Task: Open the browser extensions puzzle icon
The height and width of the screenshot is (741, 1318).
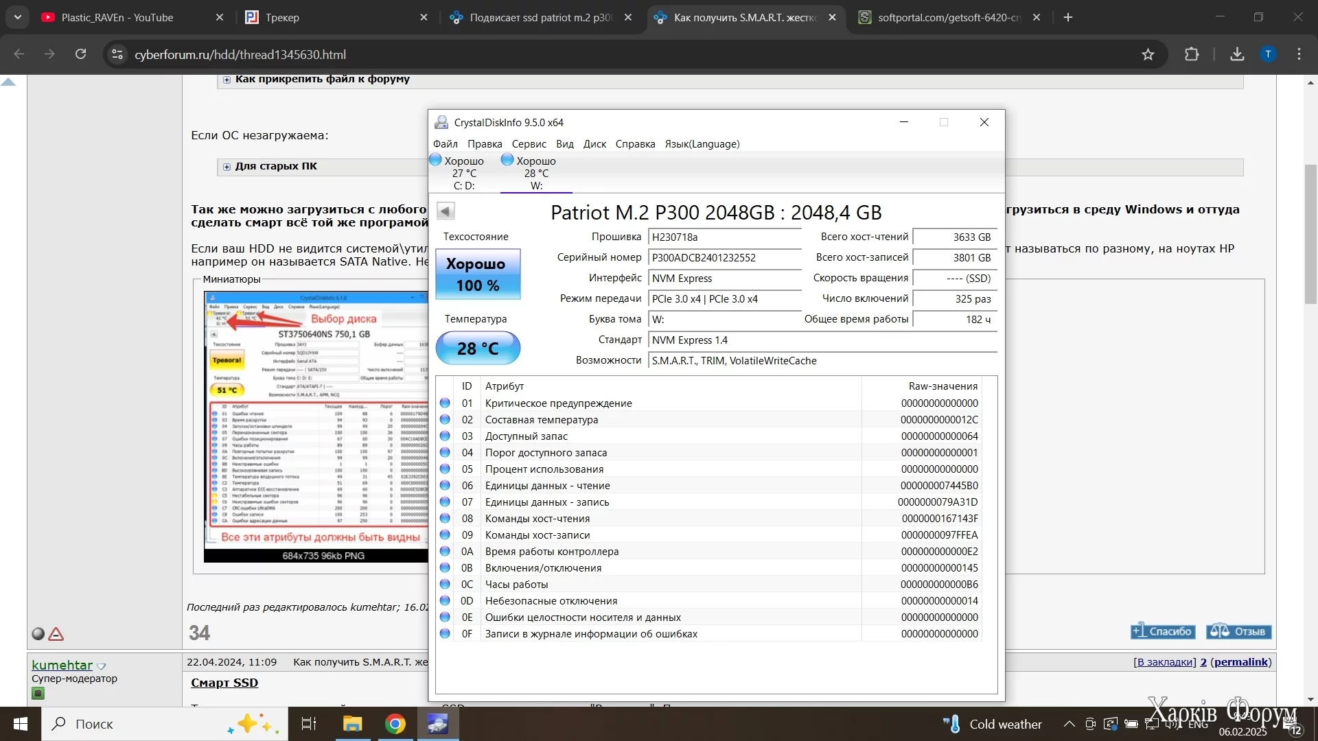Action: click(x=1192, y=54)
